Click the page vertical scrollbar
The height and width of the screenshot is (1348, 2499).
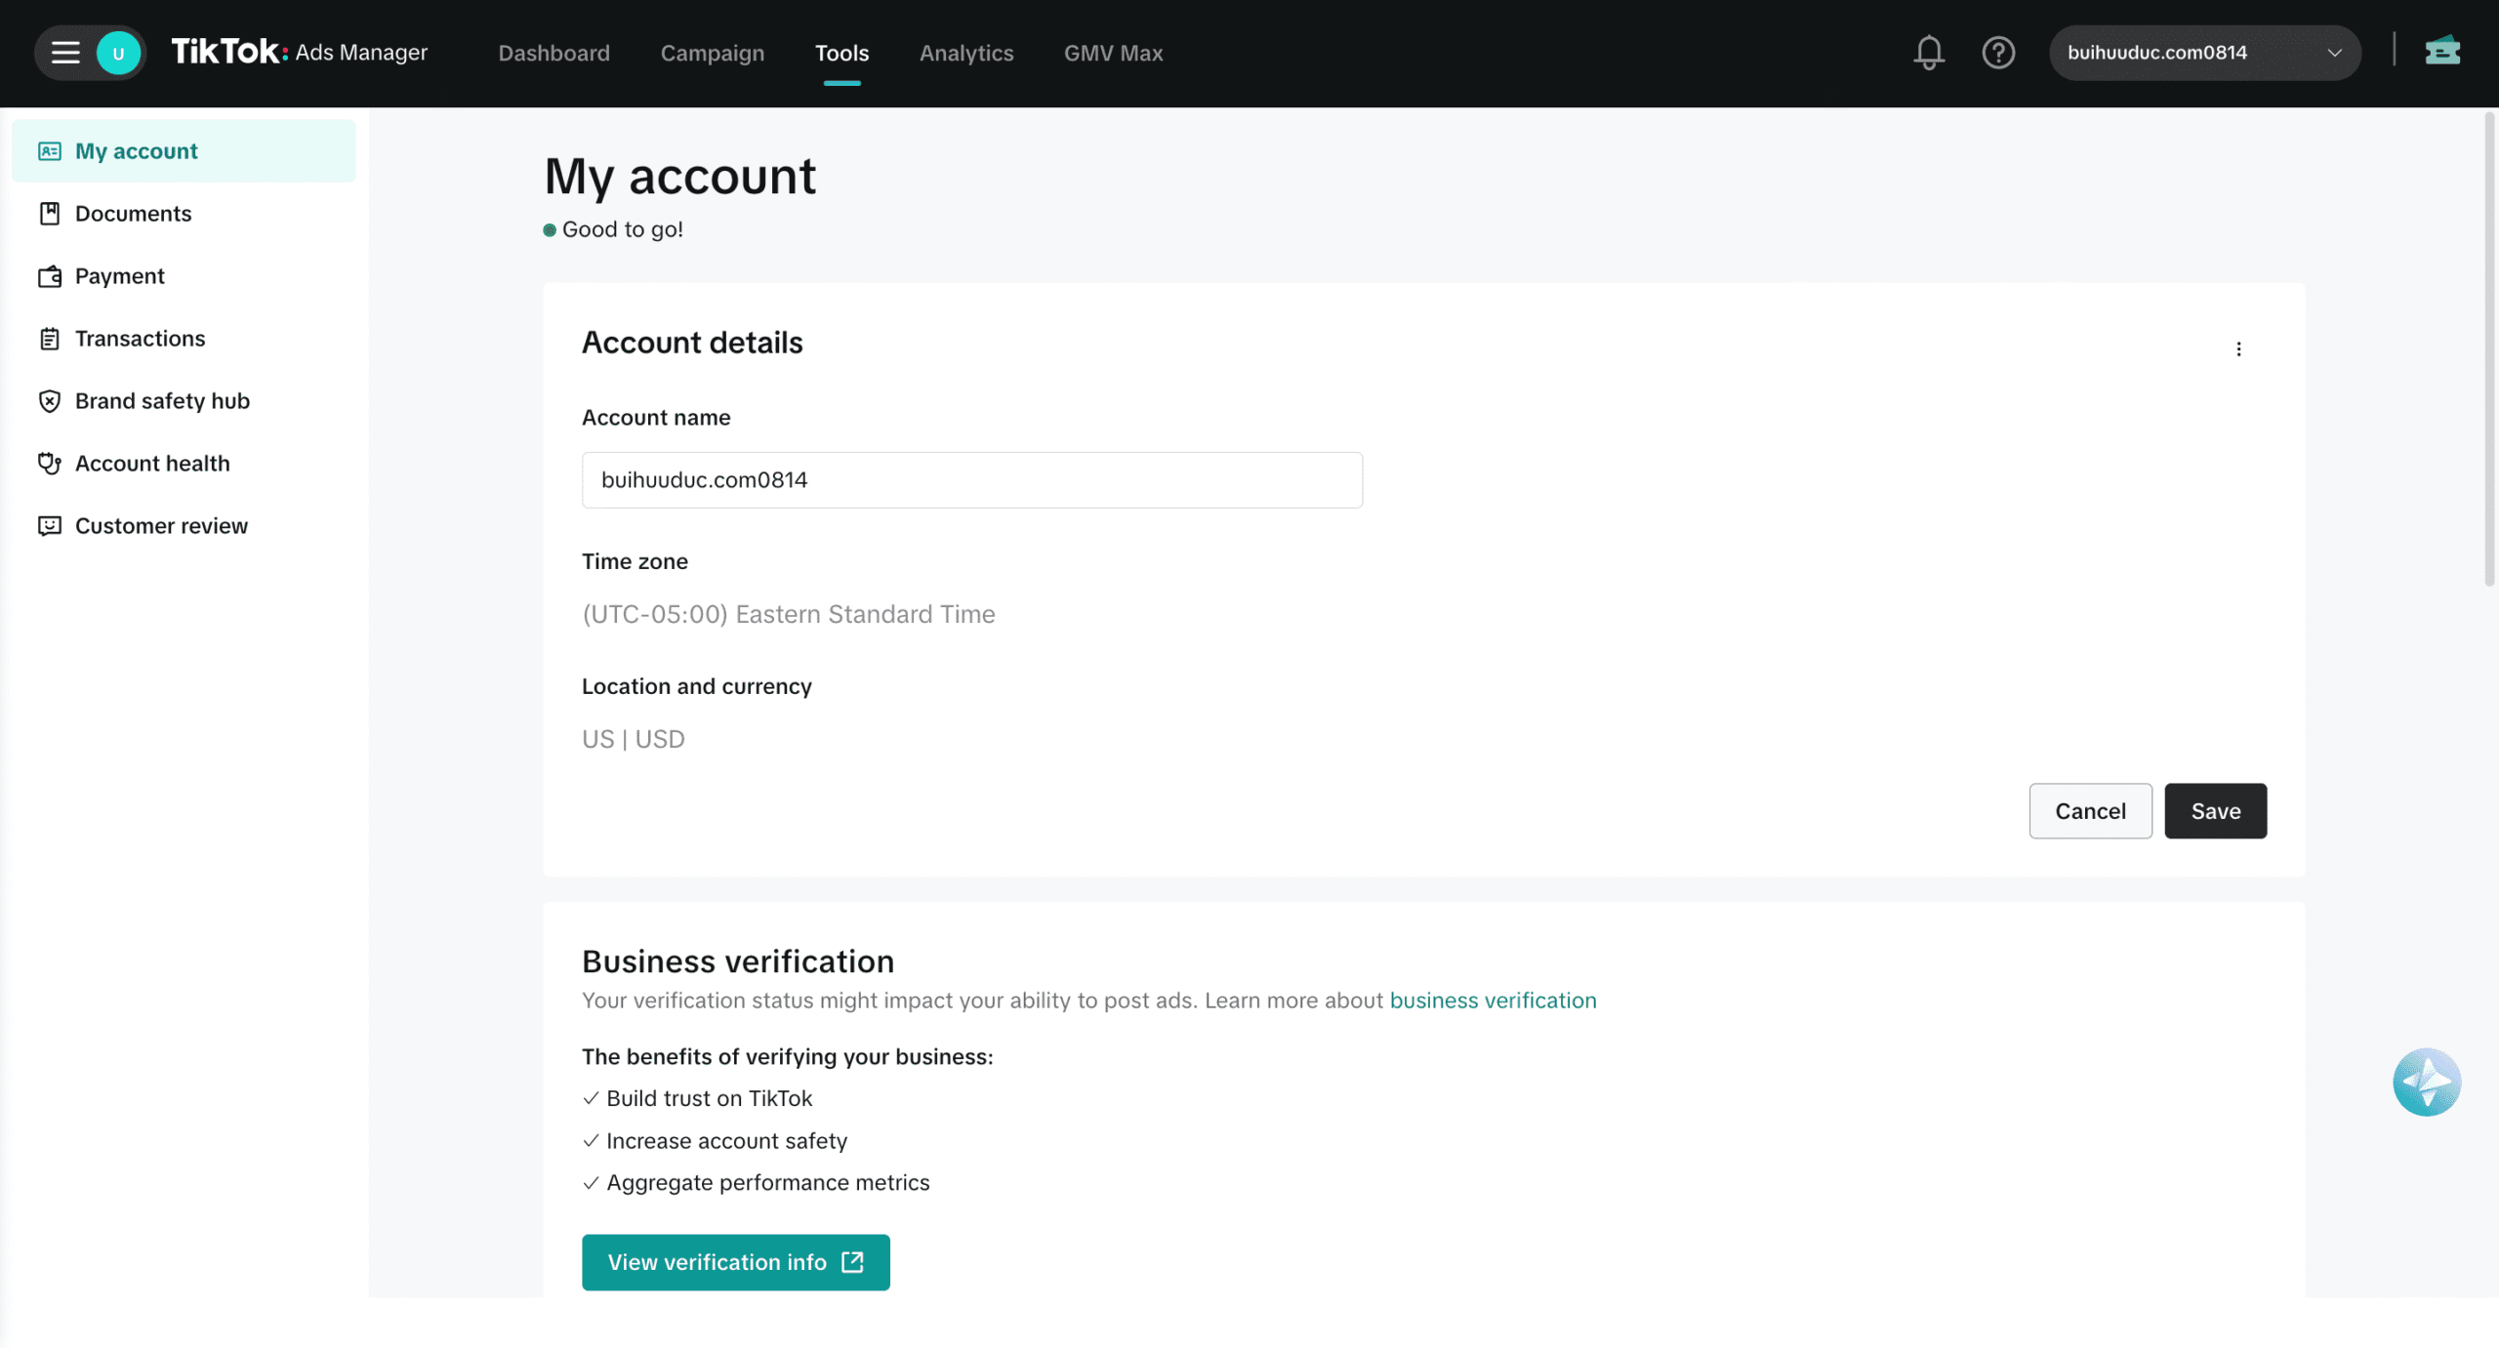pyautogui.click(x=2489, y=351)
